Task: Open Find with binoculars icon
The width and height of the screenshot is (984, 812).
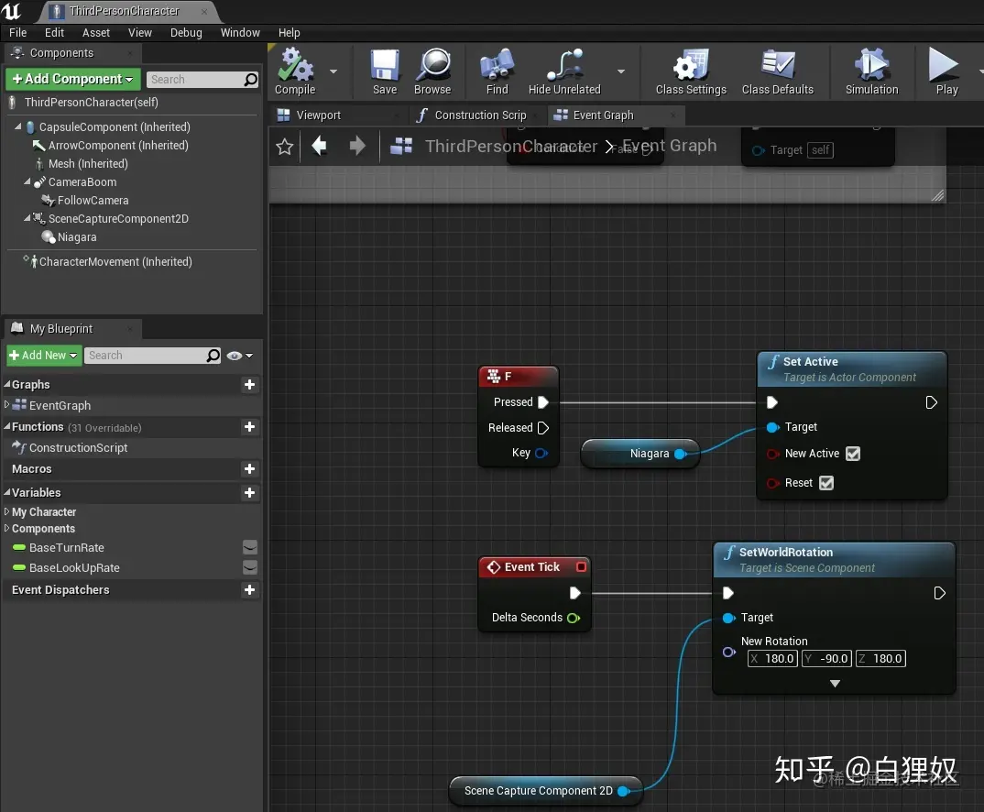Action: point(497,65)
